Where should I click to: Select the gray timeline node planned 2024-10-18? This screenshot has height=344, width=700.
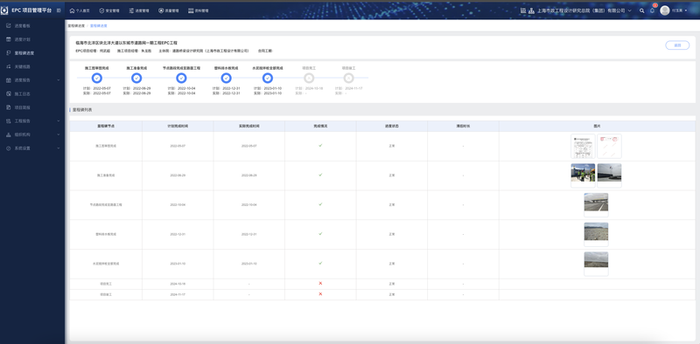pos(309,78)
